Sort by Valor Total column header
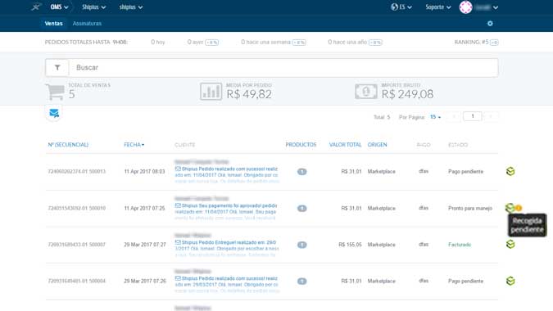The width and height of the screenshot is (553, 311). click(345, 145)
